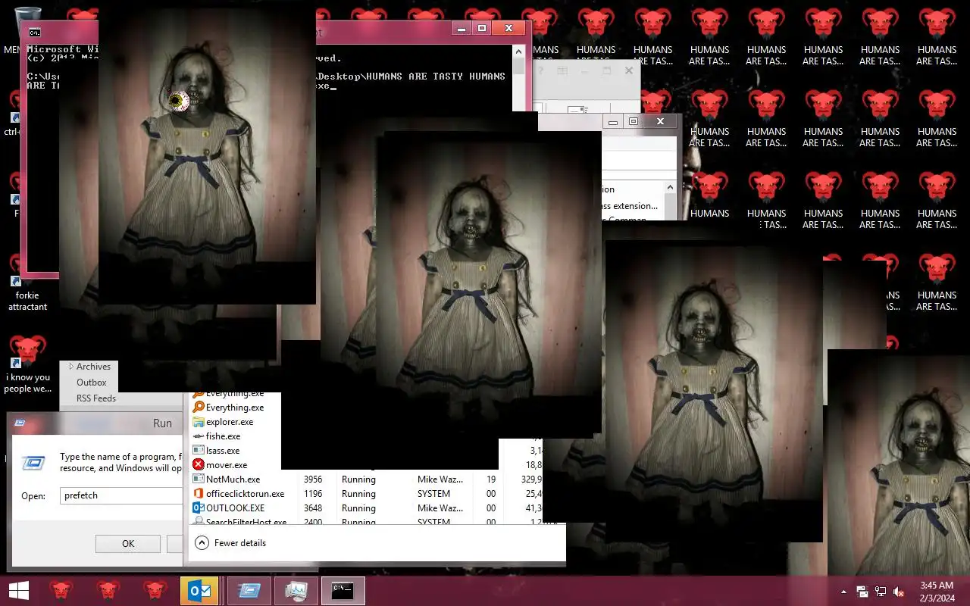
Task: Click CPU value 19 in NotMuch.exe row
Action: point(491,479)
